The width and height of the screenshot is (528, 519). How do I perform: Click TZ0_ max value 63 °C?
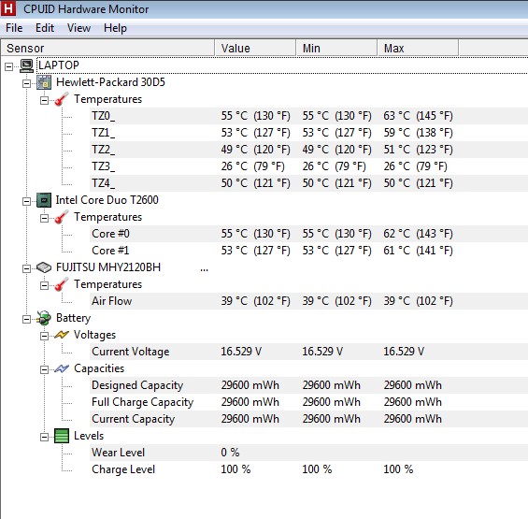pyautogui.click(x=418, y=116)
